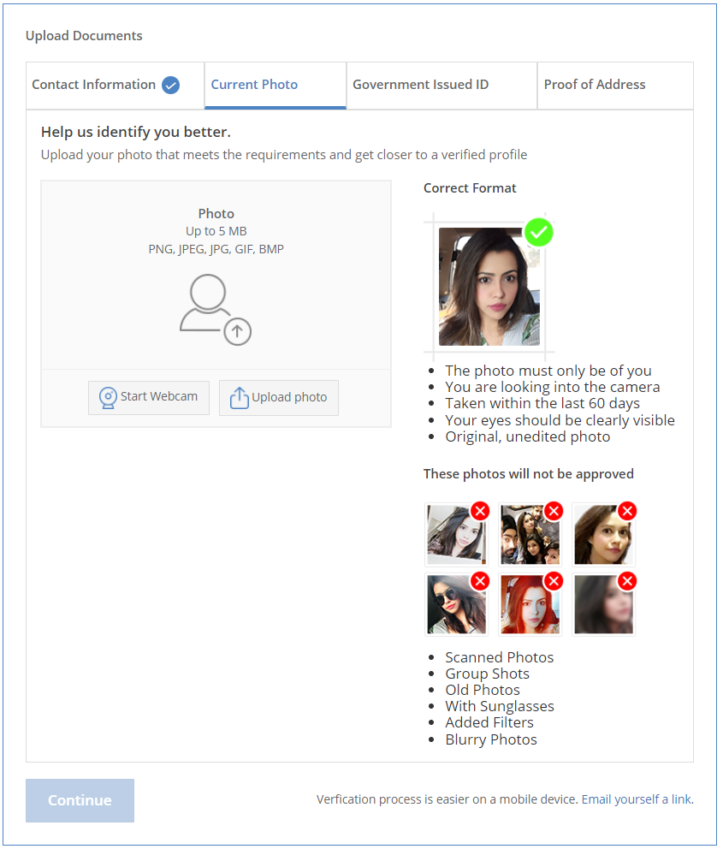Click the correct format example photo
723x849 pixels.
489,287
